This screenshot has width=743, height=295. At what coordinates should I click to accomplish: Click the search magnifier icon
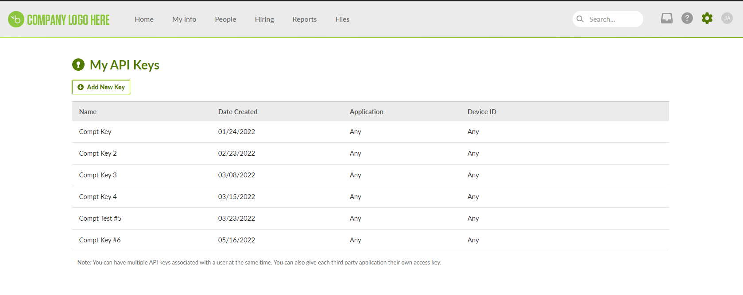580,19
